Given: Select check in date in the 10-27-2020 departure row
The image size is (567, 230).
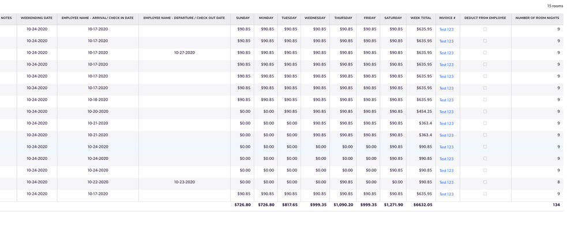Looking at the screenshot, I should click(x=97, y=53).
